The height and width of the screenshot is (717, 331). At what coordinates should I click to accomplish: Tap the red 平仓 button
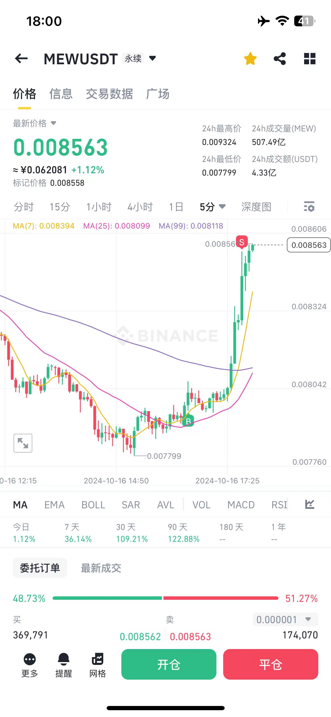271,664
